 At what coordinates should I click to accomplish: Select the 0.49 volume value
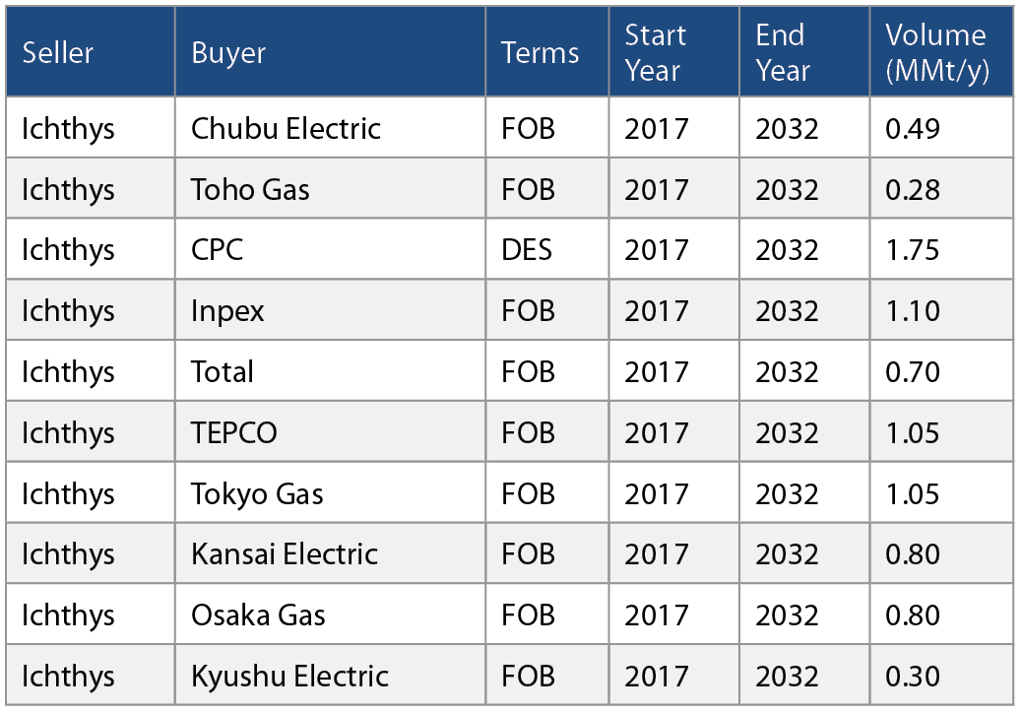(913, 128)
